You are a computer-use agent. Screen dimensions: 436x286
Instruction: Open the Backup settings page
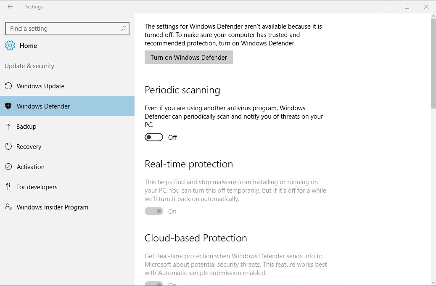(26, 127)
